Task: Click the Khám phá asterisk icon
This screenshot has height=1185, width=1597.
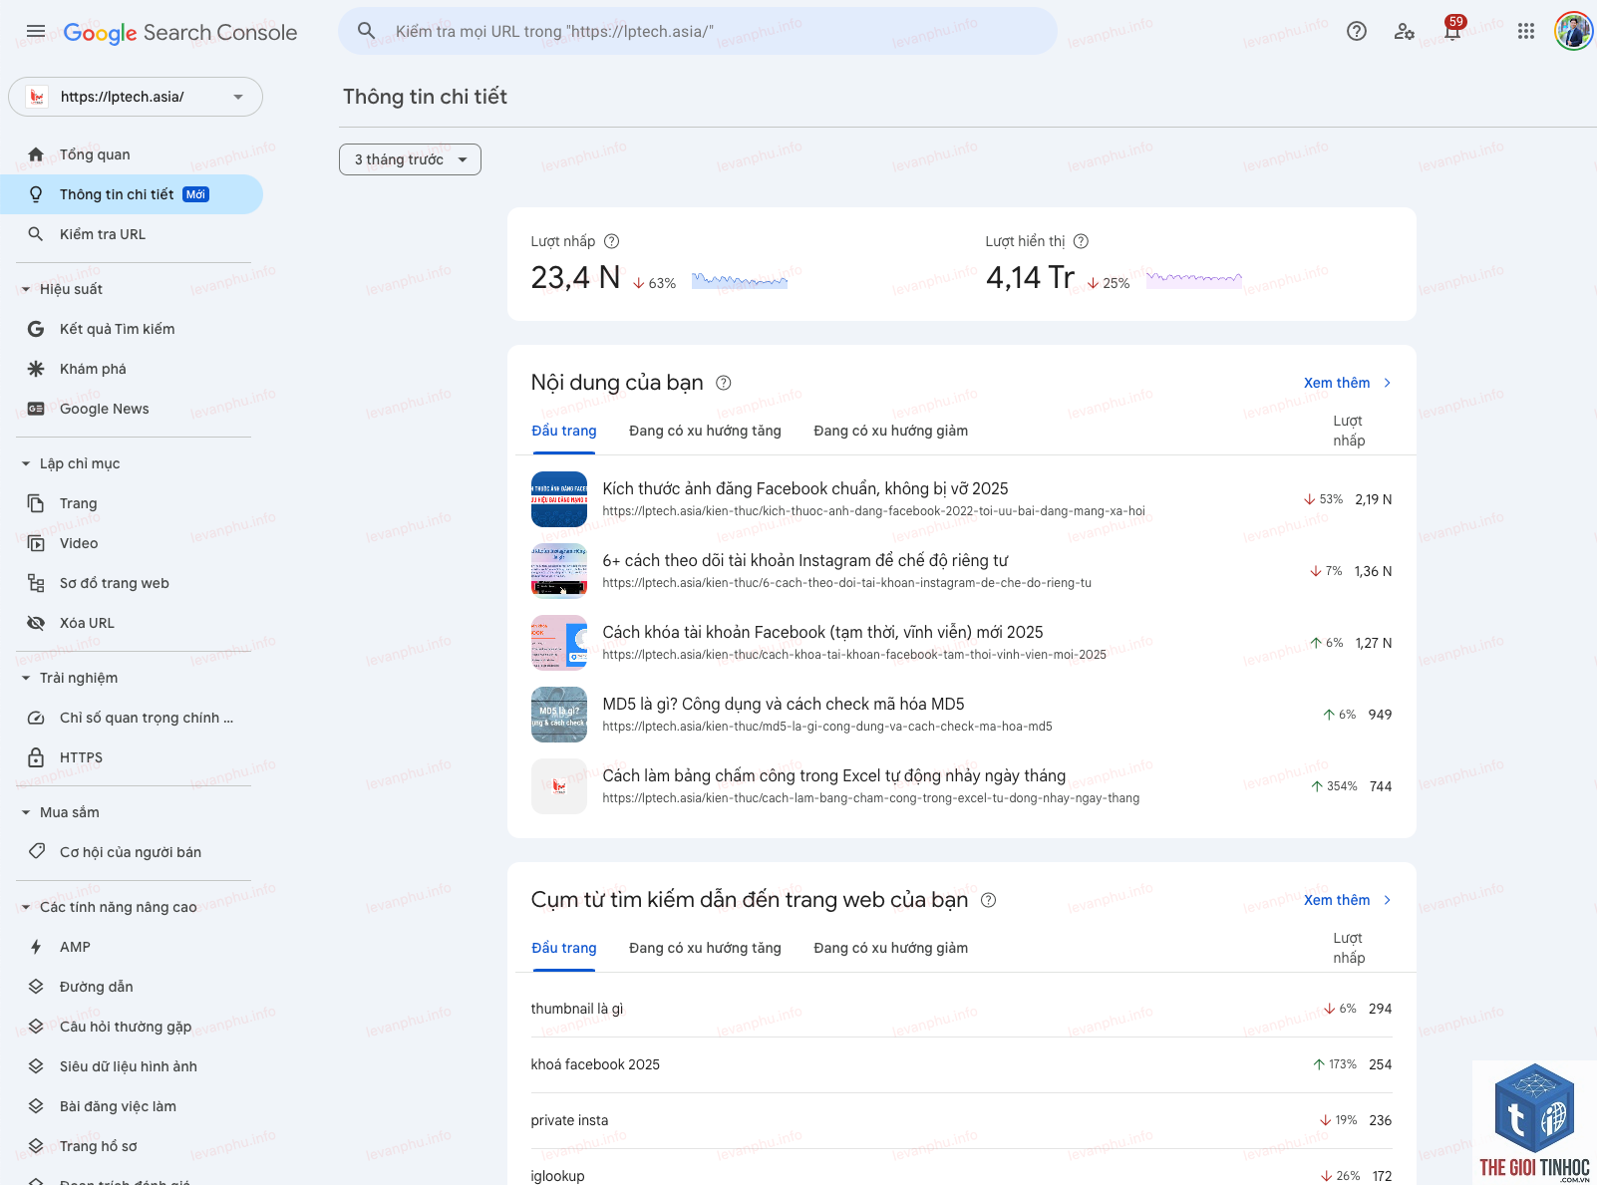Action: pyautogui.click(x=36, y=369)
